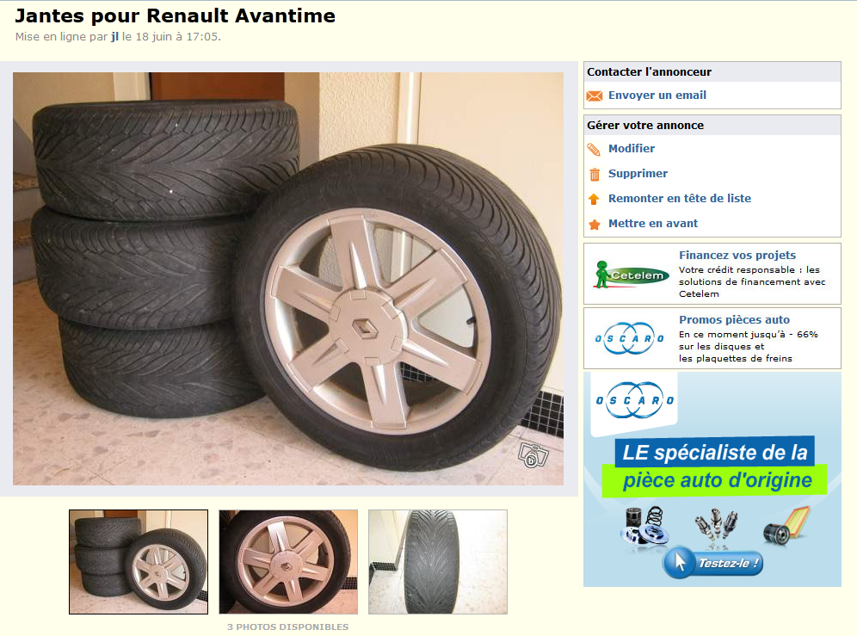The image size is (857, 636).
Task: Click the Testez-le ! button
Action: click(x=712, y=563)
